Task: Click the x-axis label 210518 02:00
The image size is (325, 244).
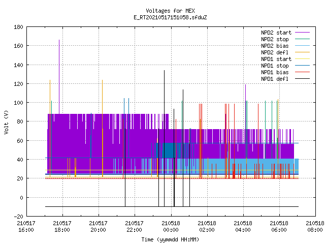Action: pyautogui.click(x=207, y=227)
